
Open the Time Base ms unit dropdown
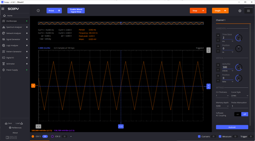(228, 41)
